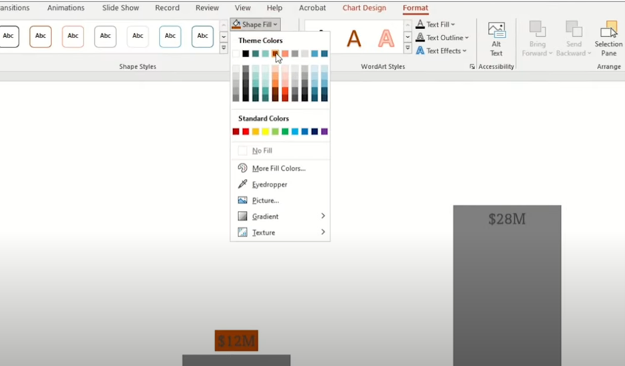Image resolution: width=625 pixels, height=366 pixels.
Task: Open the Slide Show tab
Action: click(120, 8)
